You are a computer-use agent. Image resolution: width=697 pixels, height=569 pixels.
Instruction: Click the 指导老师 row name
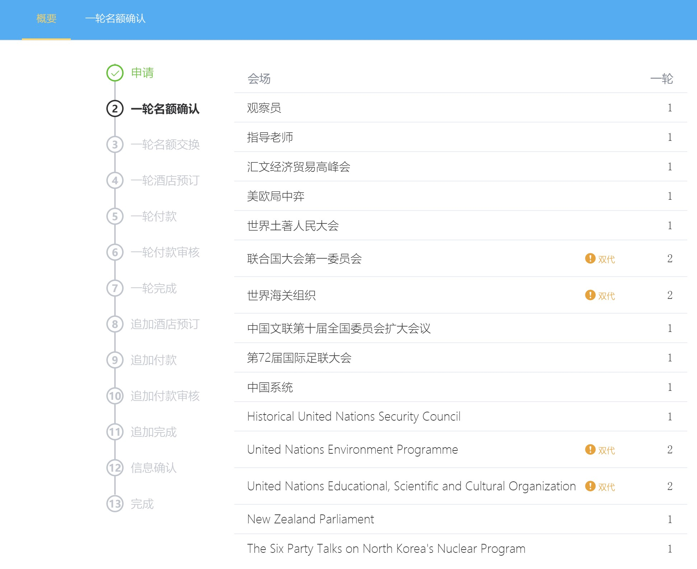(x=270, y=137)
